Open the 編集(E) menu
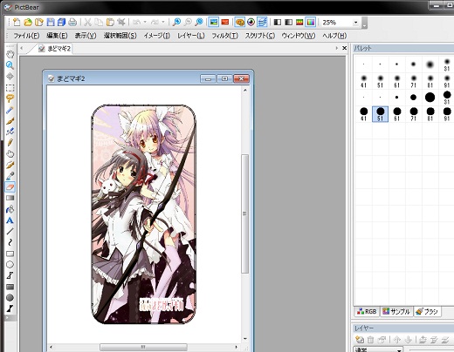 (57, 36)
